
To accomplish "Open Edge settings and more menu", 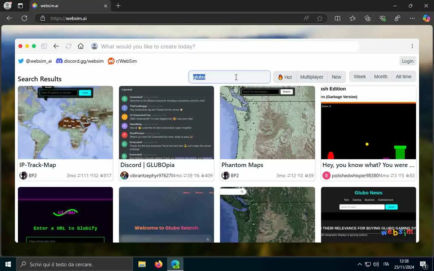I will click(x=412, y=18).
